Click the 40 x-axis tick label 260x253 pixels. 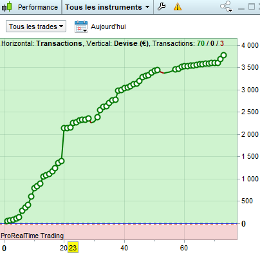(124, 248)
